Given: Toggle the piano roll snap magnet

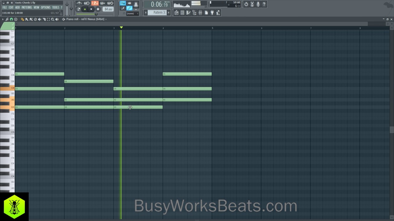Looking at the screenshot, I should click(11, 19).
